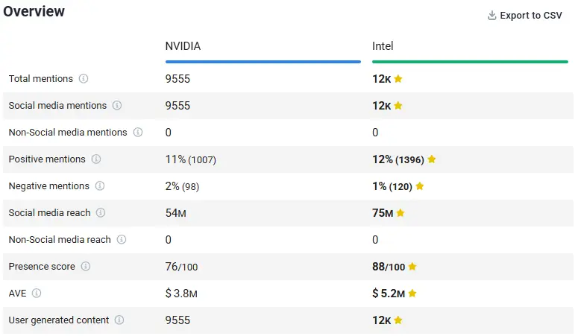The height and width of the screenshot is (336, 575).
Task: Click the AVE row label
Action: [18, 293]
